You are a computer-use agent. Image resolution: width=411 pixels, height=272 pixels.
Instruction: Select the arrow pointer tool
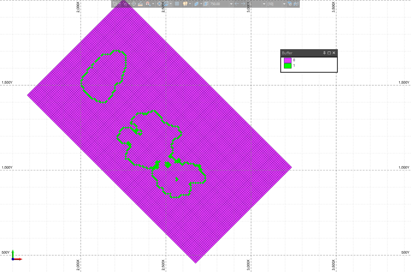pyautogui.click(x=115, y=4)
